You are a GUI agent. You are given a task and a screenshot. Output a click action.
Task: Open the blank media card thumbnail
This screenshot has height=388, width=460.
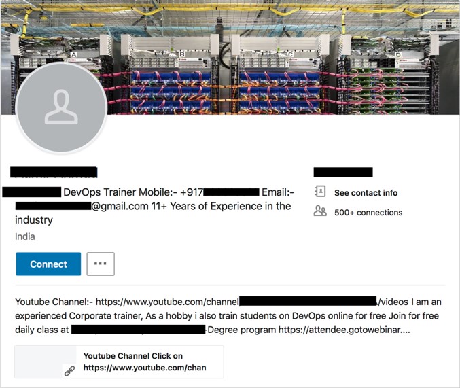[x=46, y=361]
